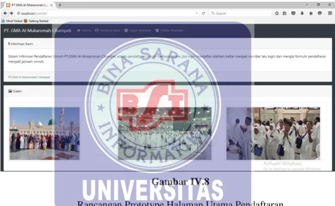Screen dimensions: 335x206
Task: Close the PT GMA Al-Mukaromah tab
Action: tap(51, 5)
